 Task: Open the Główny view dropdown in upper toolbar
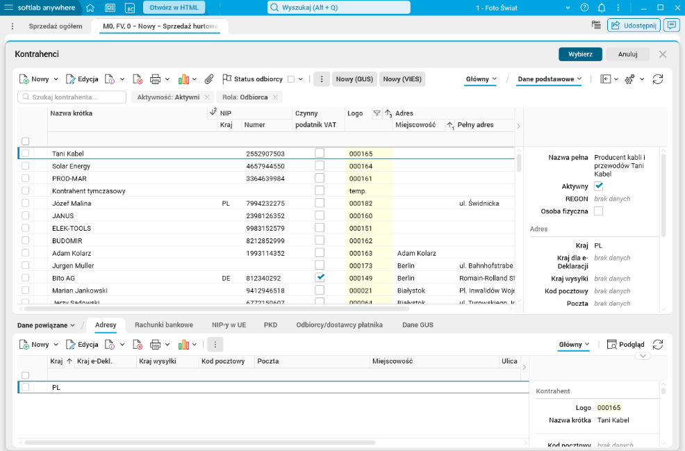point(481,79)
